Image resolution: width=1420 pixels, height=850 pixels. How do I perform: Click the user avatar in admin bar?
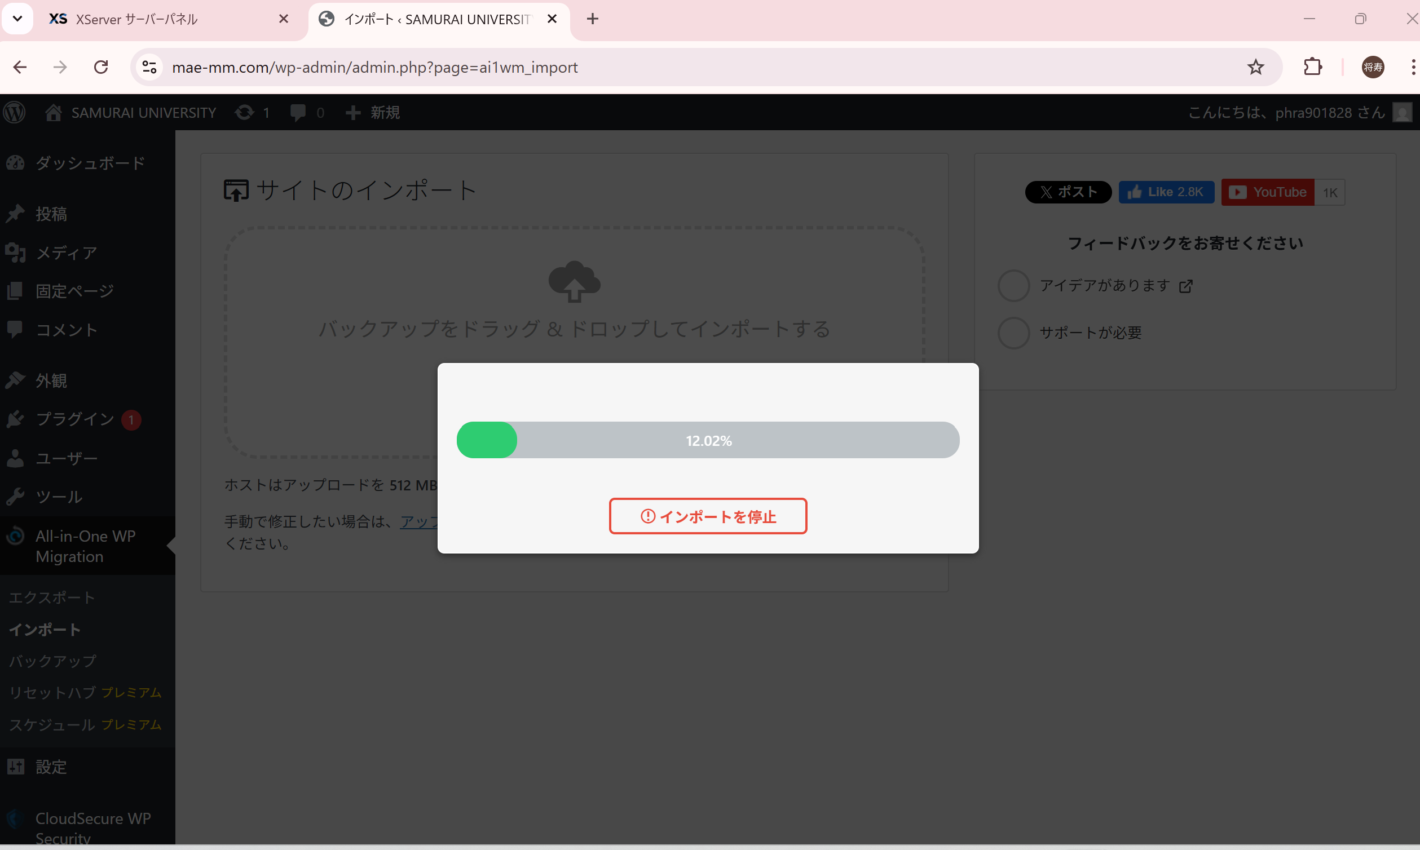tap(1402, 112)
